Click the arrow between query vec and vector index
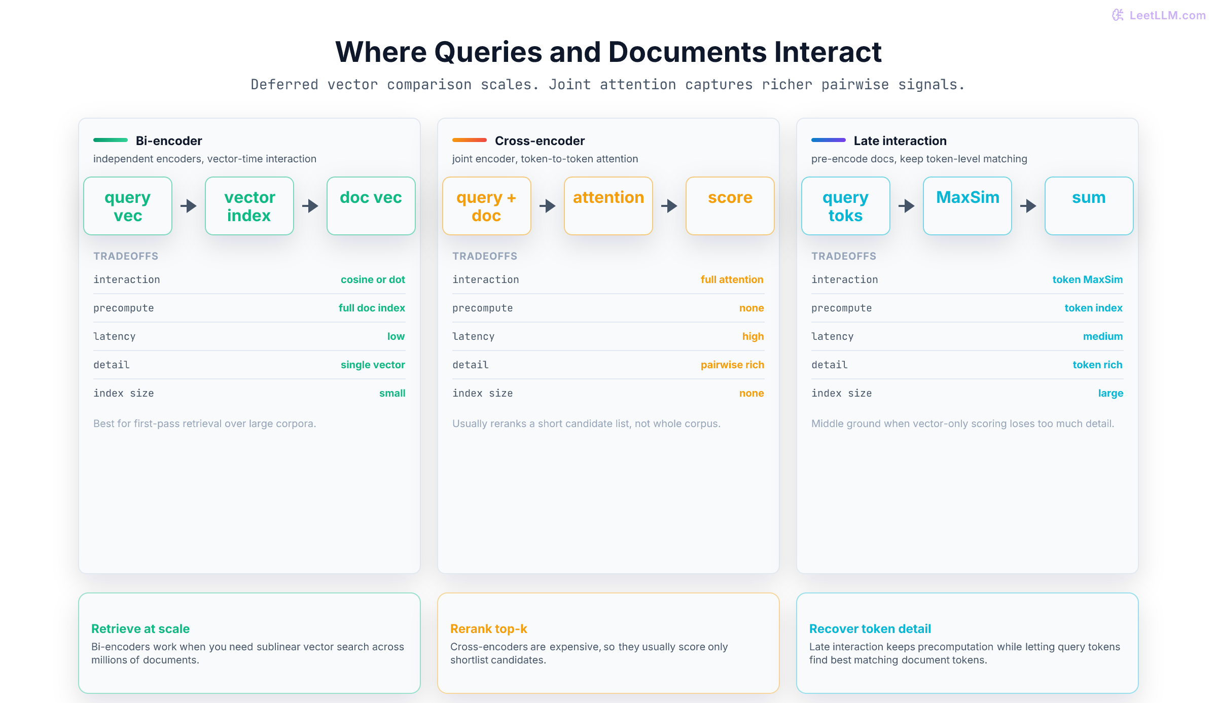 (189, 206)
